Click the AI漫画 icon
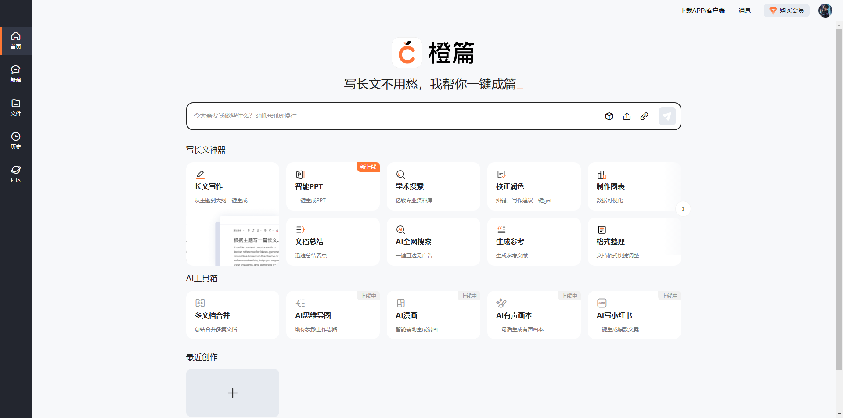This screenshot has height=418, width=843. [x=400, y=303]
